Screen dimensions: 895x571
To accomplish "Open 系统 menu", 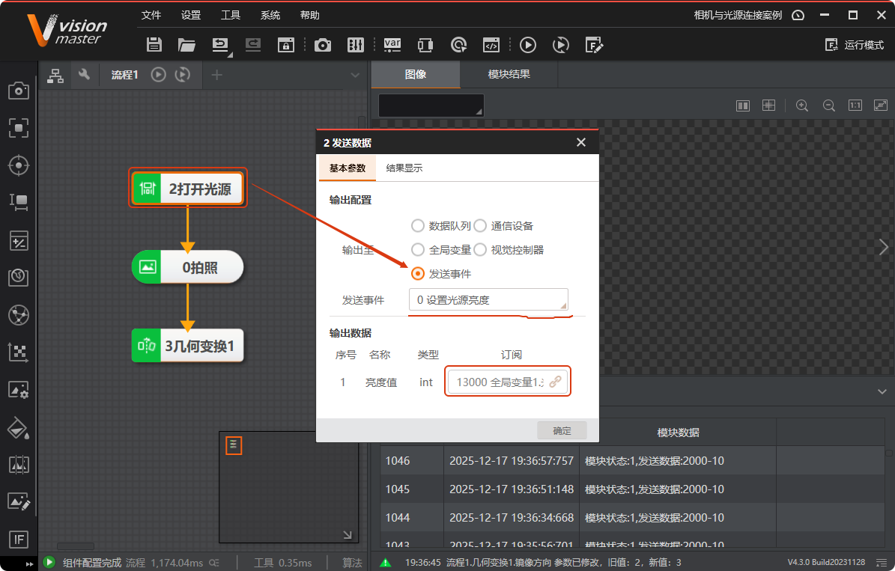I will (270, 15).
